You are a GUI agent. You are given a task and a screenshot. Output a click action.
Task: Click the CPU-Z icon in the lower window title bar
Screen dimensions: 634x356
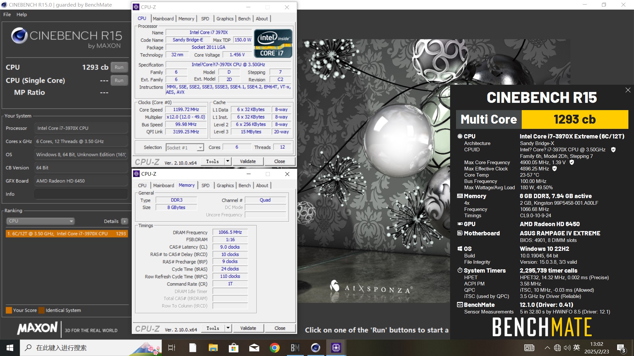136,174
